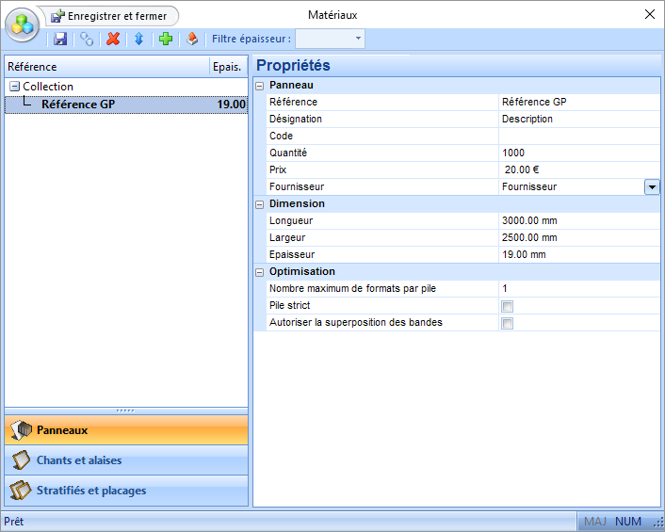Click the save floppy disk icon

coord(60,39)
